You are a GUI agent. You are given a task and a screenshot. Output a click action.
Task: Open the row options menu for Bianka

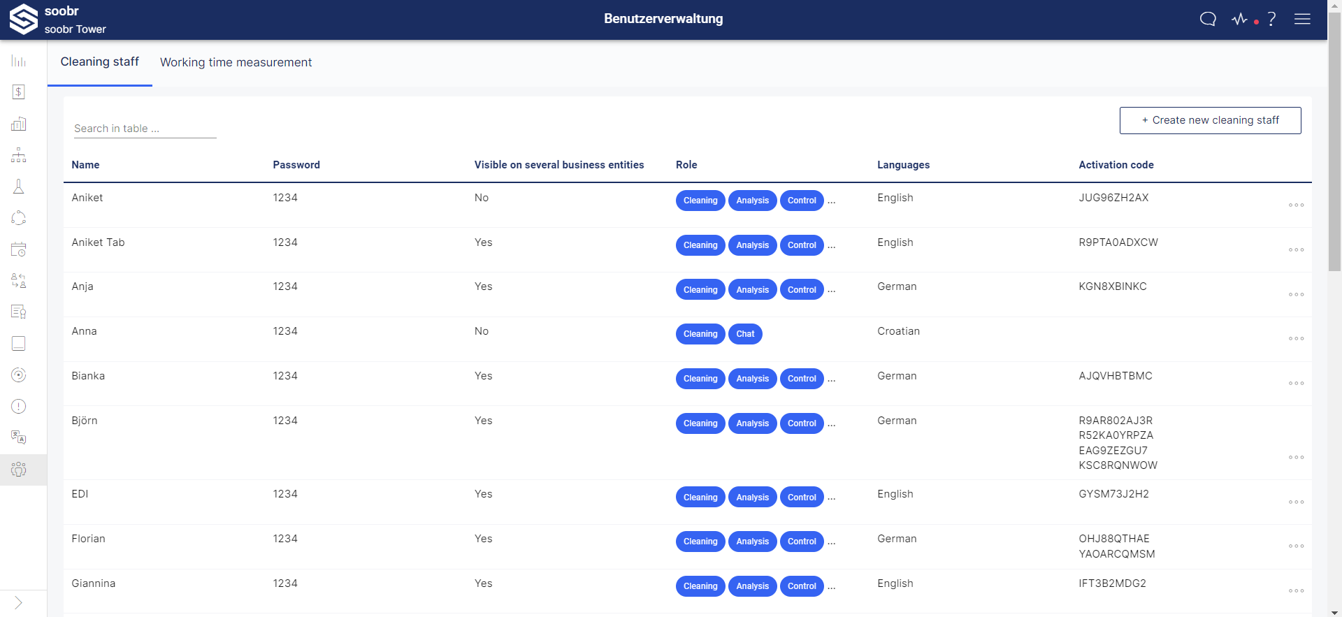(x=1296, y=383)
